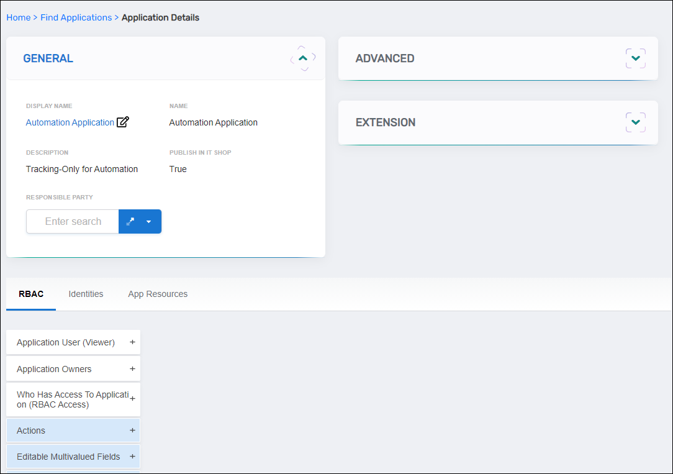The width and height of the screenshot is (673, 474).
Task: Select the Editable Multivalued Fields panel header
Action: pyautogui.click(x=68, y=456)
